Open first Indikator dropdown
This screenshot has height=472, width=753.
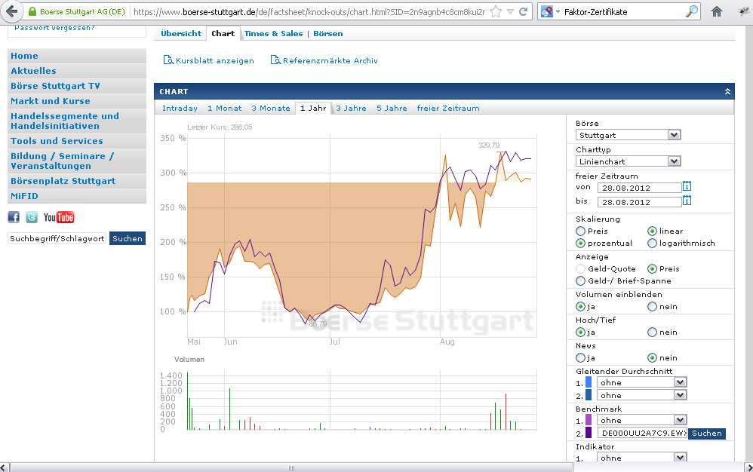click(642, 458)
